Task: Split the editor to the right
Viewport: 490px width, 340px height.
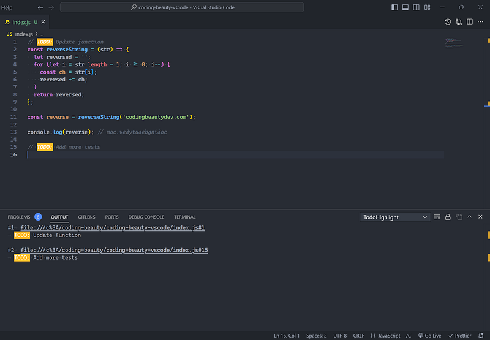Action: (470, 21)
